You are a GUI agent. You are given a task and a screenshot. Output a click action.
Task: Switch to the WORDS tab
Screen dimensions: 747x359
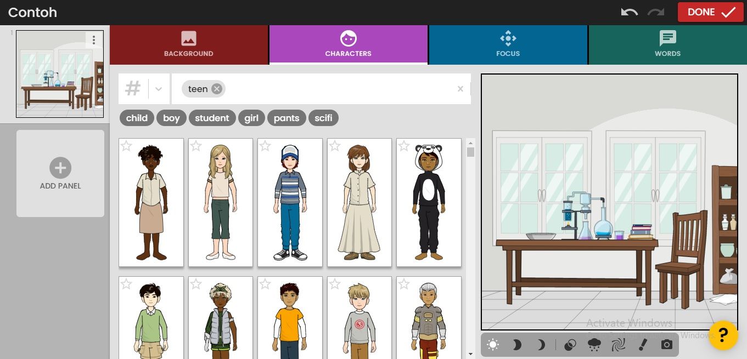tap(667, 45)
